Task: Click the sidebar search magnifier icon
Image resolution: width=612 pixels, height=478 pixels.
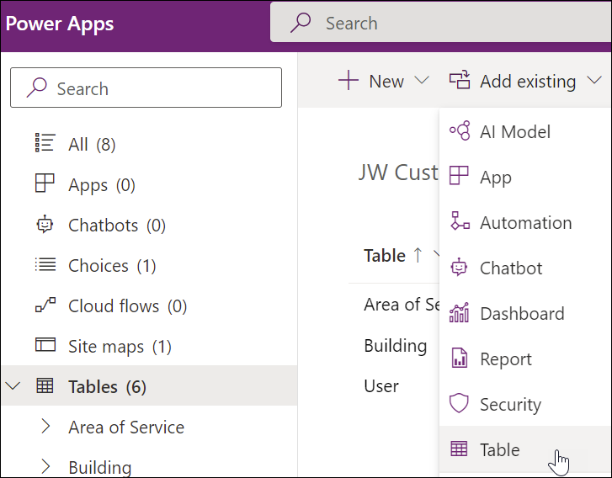Action: tap(36, 88)
